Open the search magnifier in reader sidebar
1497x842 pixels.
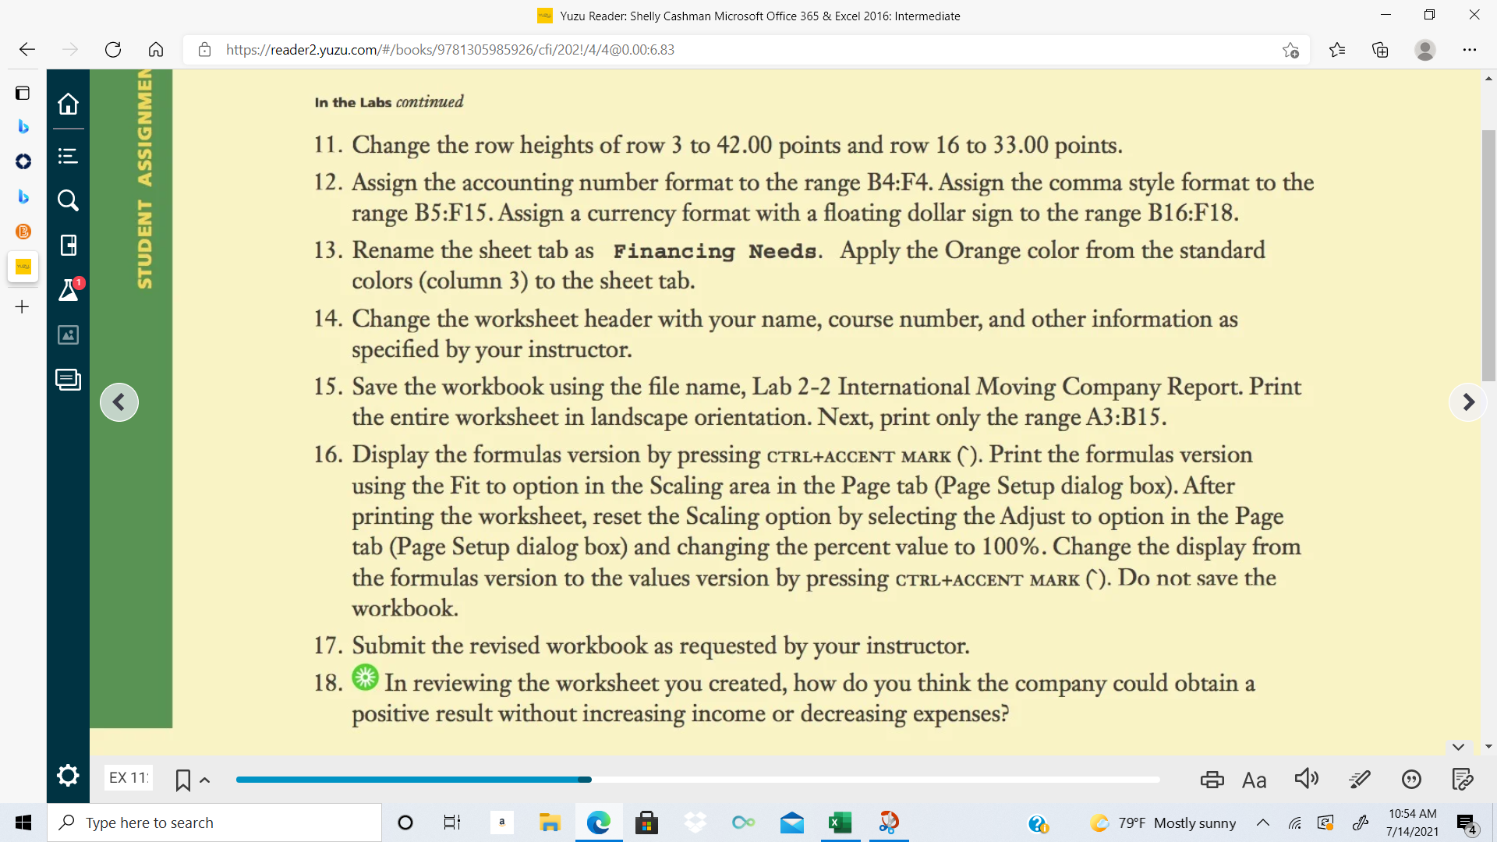68,200
